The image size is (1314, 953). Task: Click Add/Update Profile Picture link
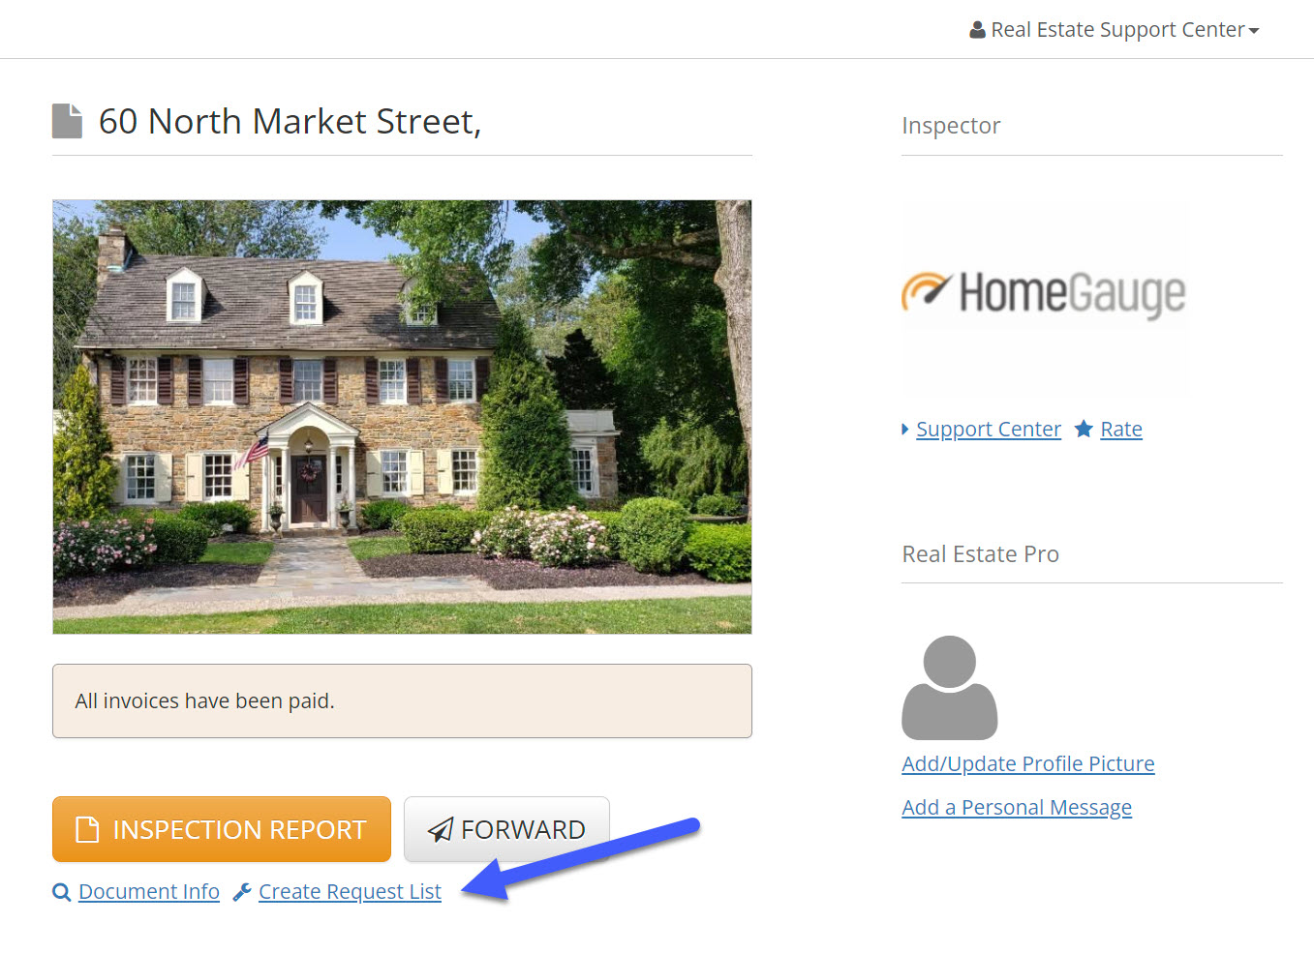(1028, 763)
